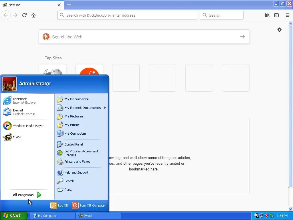Click the network connection tray icon
Image resolution: width=293 pixels, height=220 pixels.
click(261, 216)
